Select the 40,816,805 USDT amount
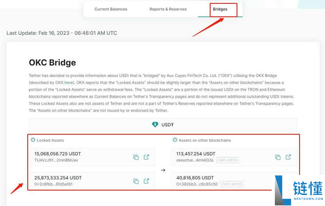Screen dimensions: 325x206 pos(195,178)
